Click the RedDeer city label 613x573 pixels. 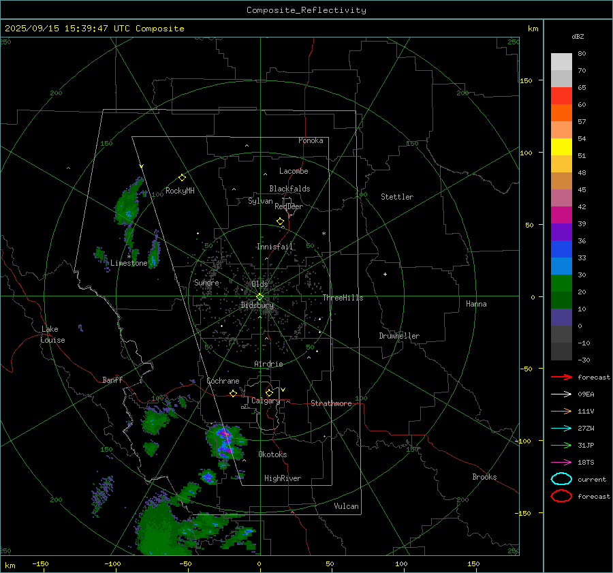click(x=289, y=206)
